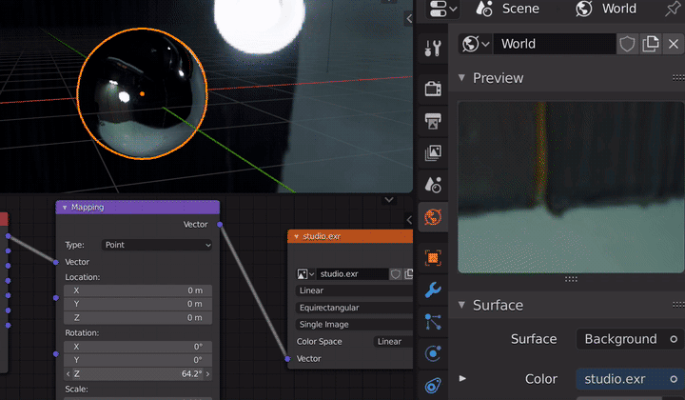Open the properties editor type dropdown
Image resolution: width=685 pixels, height=400 pixels.
coord(443,9)
